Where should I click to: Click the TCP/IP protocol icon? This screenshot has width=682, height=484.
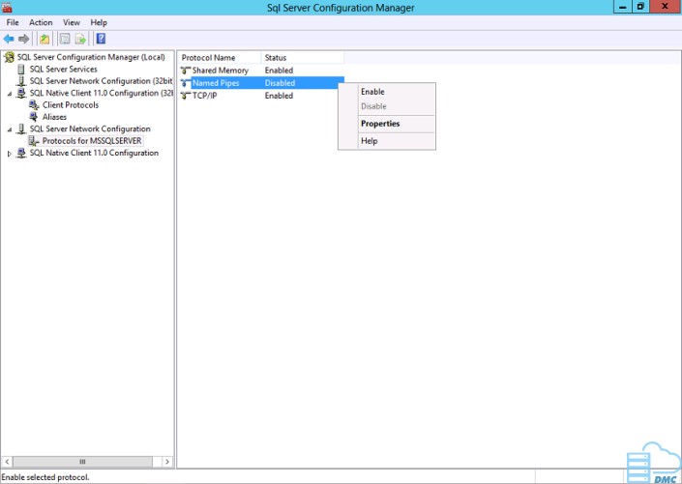coord(186,96)
